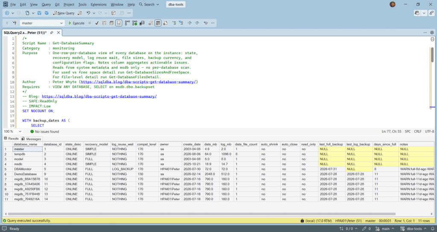
Task: Click the Navigate Backward arrow icon
Action: click(7, 13)
